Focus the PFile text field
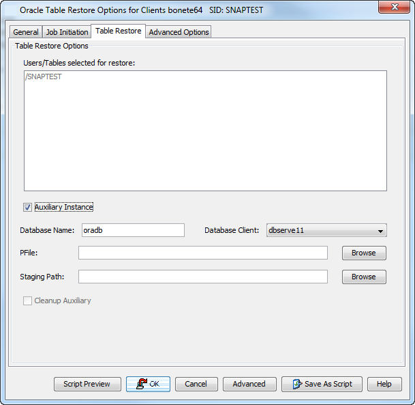 pos(202,253)
